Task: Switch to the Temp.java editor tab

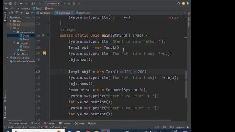Action: pyautogui.click(x=44, y=13)
